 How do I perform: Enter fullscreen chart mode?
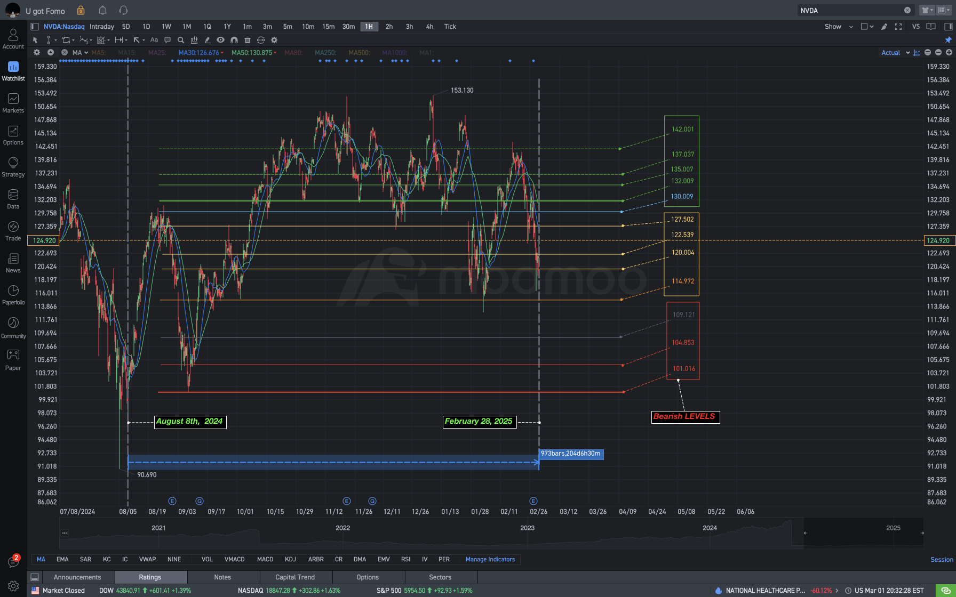point(898,27)
